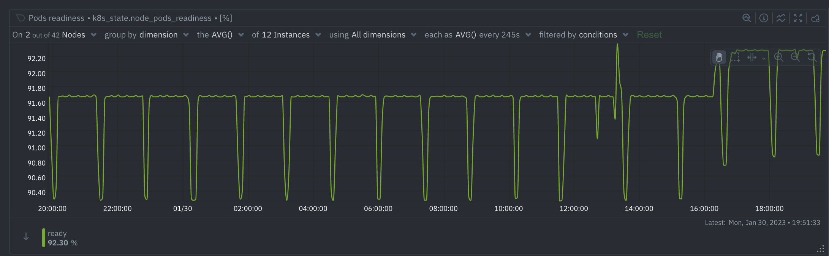Click the 01/30 date axis label
This screenshot has height=256, width=829.
coord(183,209)
